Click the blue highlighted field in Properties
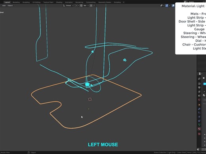Image resolution: width=206 pixels, height=154 pixels. coord(204,84)
